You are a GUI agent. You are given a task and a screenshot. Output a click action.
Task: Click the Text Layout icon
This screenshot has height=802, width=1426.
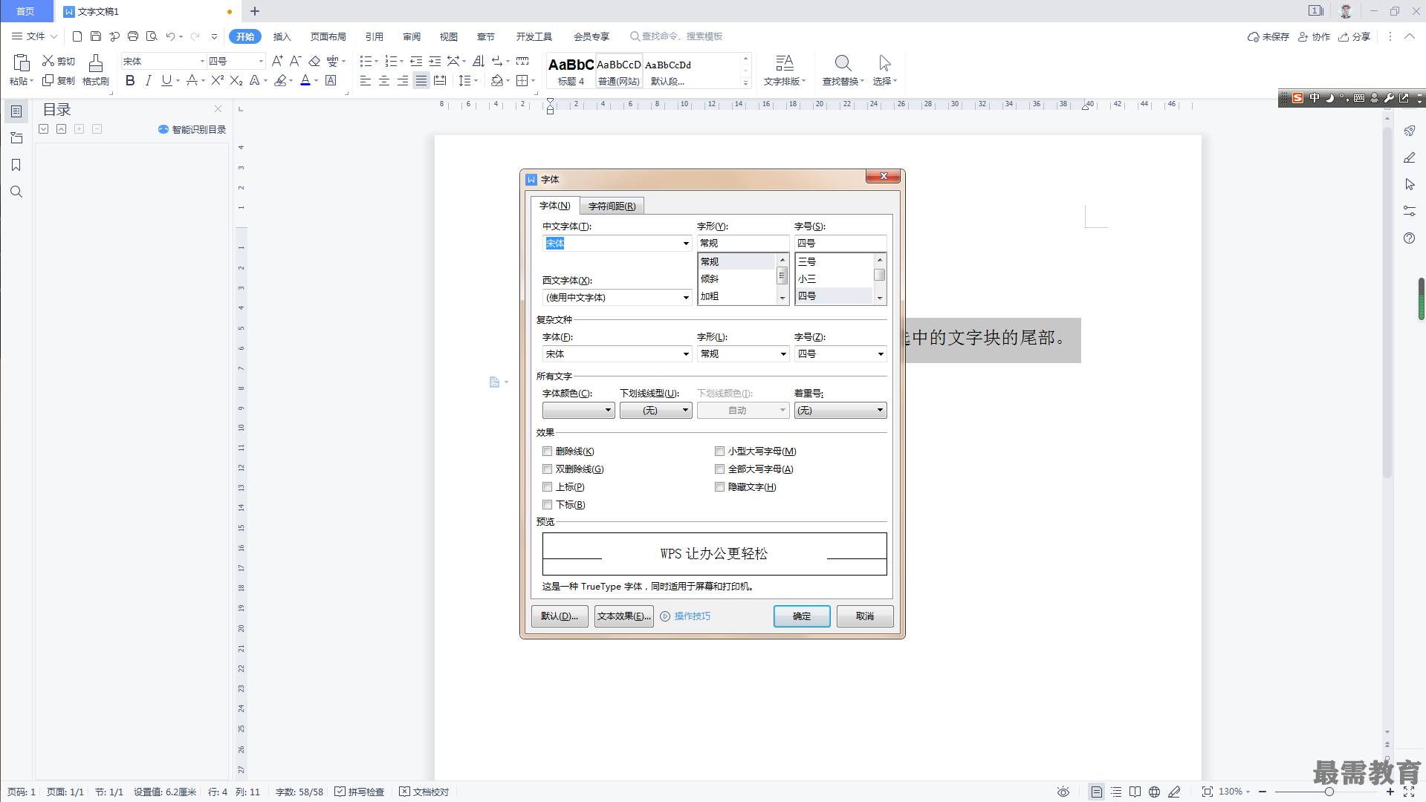click(785, 63)
